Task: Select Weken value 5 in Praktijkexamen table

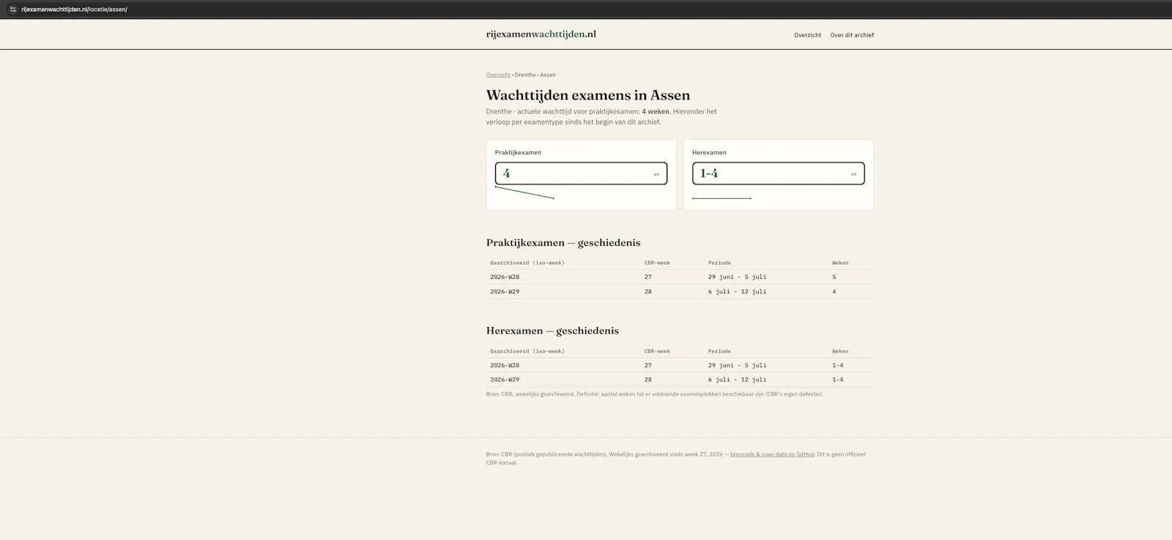Action: tap(834, 277)
